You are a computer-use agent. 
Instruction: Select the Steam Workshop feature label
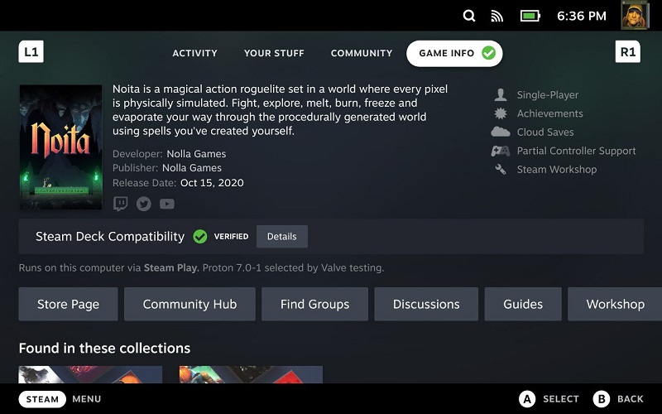(x=557, y=170)
